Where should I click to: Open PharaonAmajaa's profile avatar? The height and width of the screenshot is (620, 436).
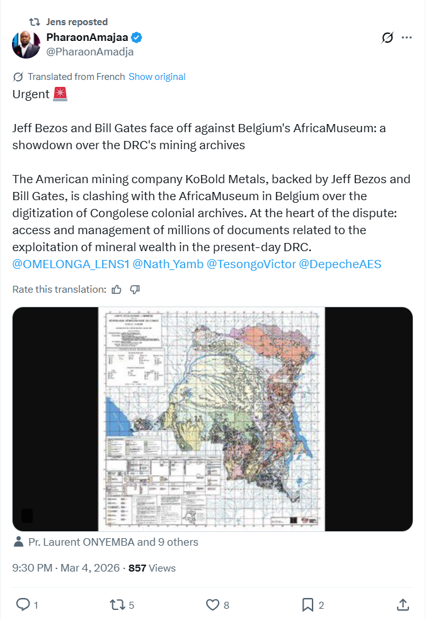(x=26, y=44)
